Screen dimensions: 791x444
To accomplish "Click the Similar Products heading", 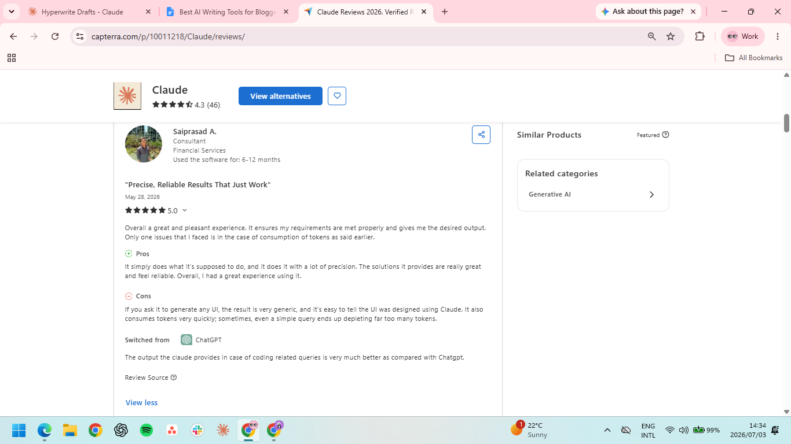I will click(x=549, y=135).
